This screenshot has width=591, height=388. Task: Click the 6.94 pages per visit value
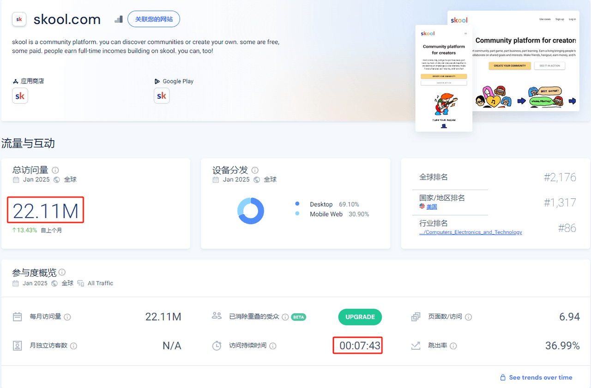(569, 317)
